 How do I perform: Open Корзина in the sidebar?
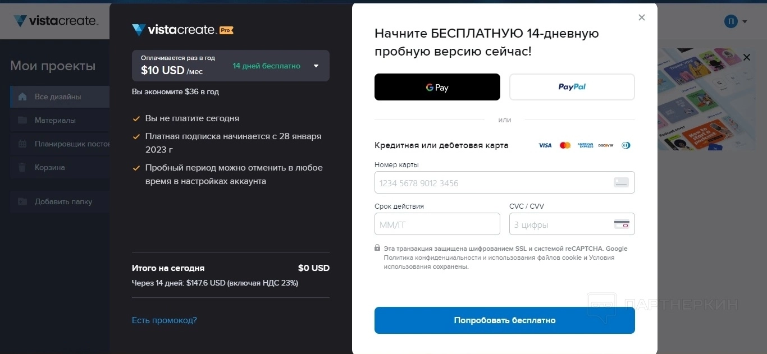pos(50,167)
